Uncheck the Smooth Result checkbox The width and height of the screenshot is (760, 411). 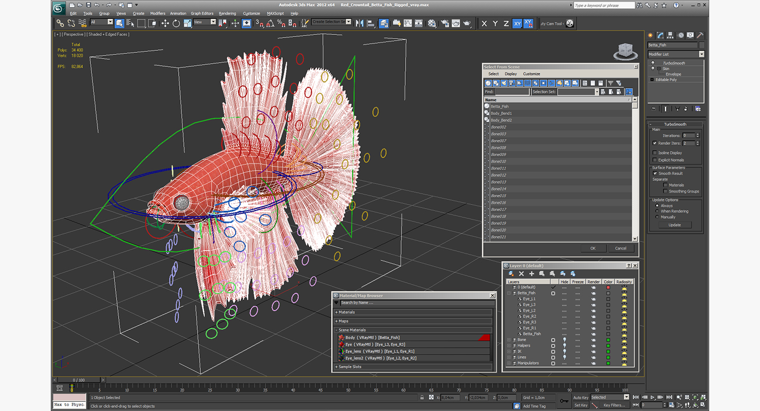pyautogui.click(x=655, y=173)
